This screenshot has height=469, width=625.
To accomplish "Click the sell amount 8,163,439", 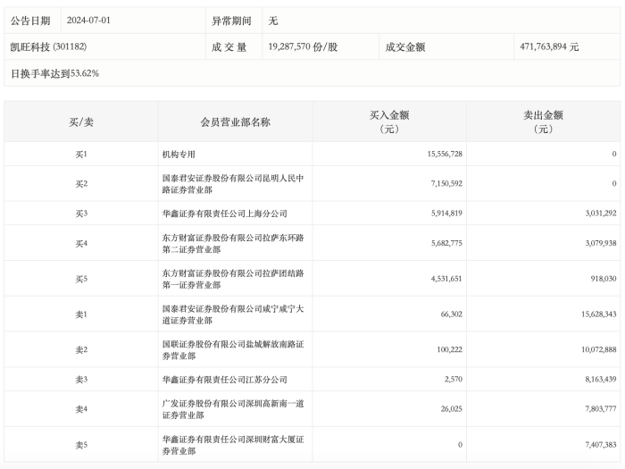I will tap(601, 379).
